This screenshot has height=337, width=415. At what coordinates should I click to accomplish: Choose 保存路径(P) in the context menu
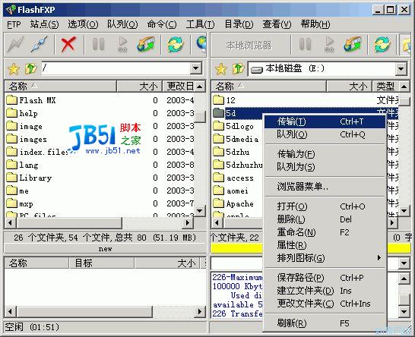325,278
